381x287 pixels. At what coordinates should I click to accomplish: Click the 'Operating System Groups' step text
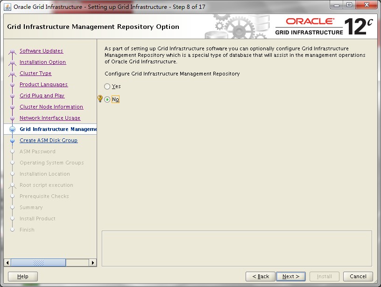pyautogui.click(x=52, y=163)
